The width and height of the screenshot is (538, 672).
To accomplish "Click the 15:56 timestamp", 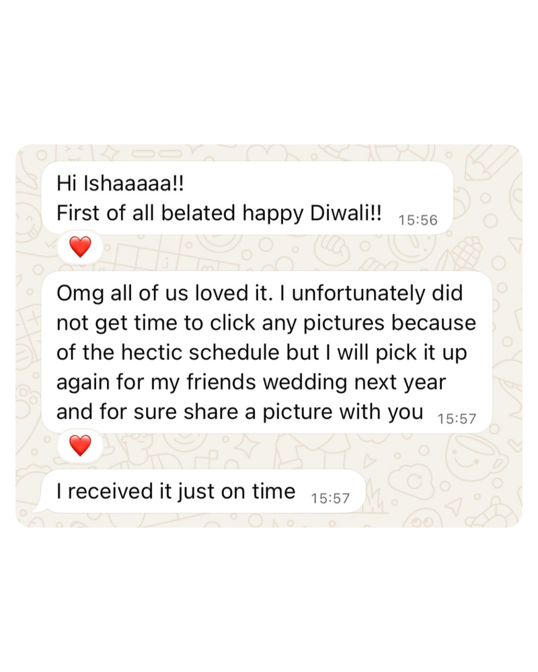I will (x=418, y=220).
